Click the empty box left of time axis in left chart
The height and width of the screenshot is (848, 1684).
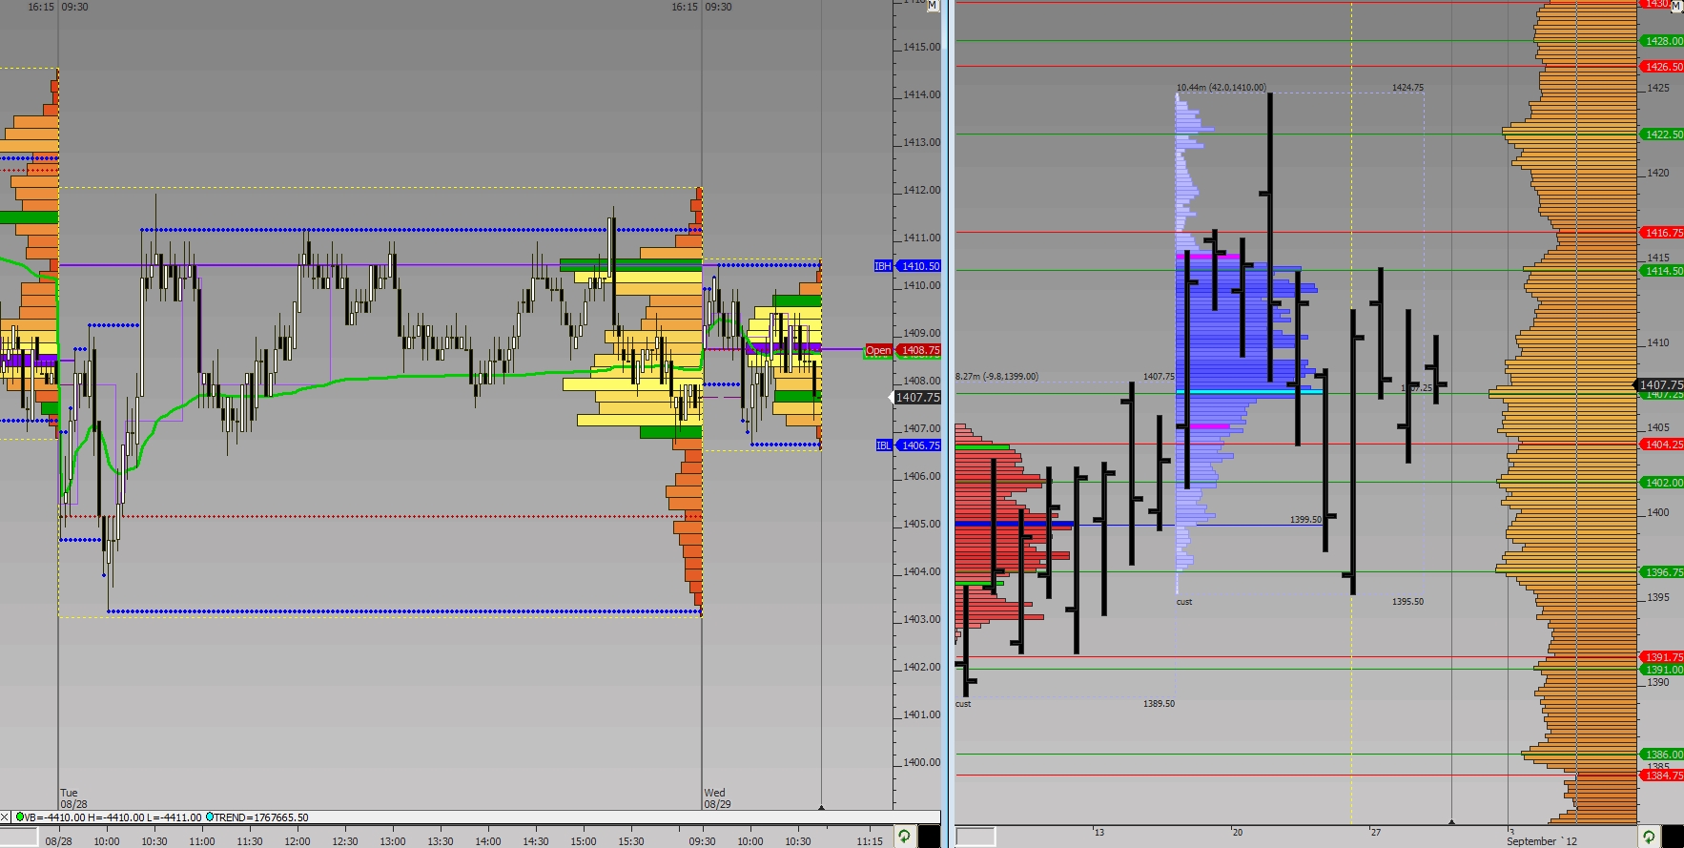pyautogui.click(x=20, y=838)
